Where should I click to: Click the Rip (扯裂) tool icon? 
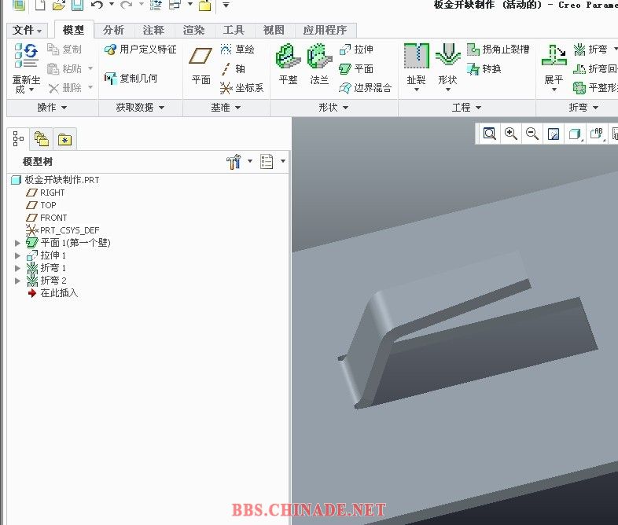(x=416, y=57)
